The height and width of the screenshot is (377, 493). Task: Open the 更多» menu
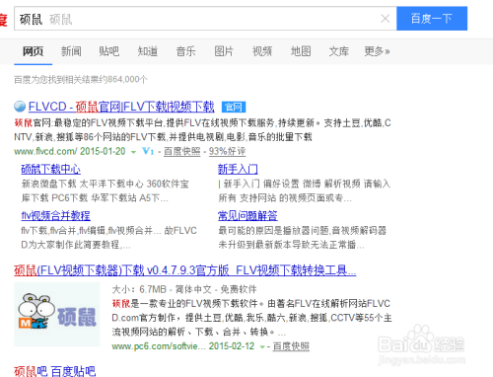[377, 51]
